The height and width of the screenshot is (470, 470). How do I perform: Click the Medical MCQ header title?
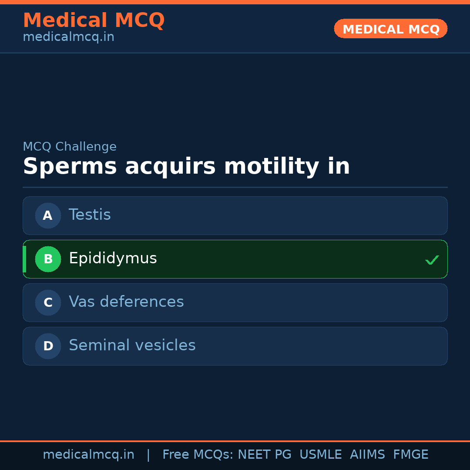click(x=94, y=20)
